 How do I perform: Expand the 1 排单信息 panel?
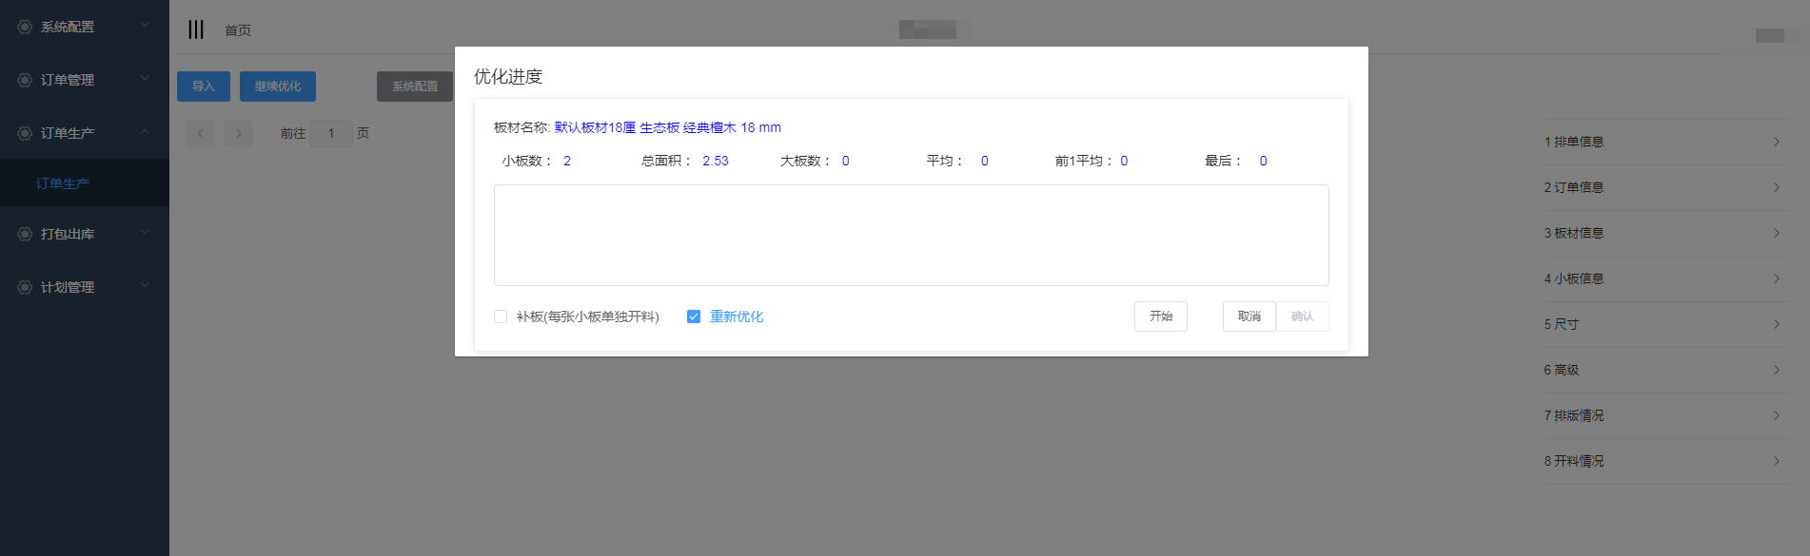1776,142
